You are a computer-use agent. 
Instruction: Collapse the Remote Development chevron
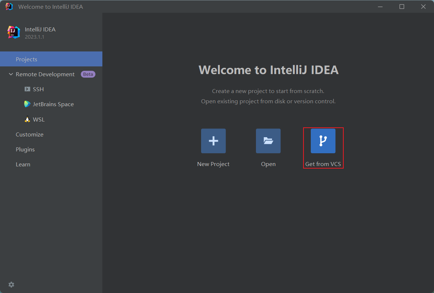coord(11,74)
